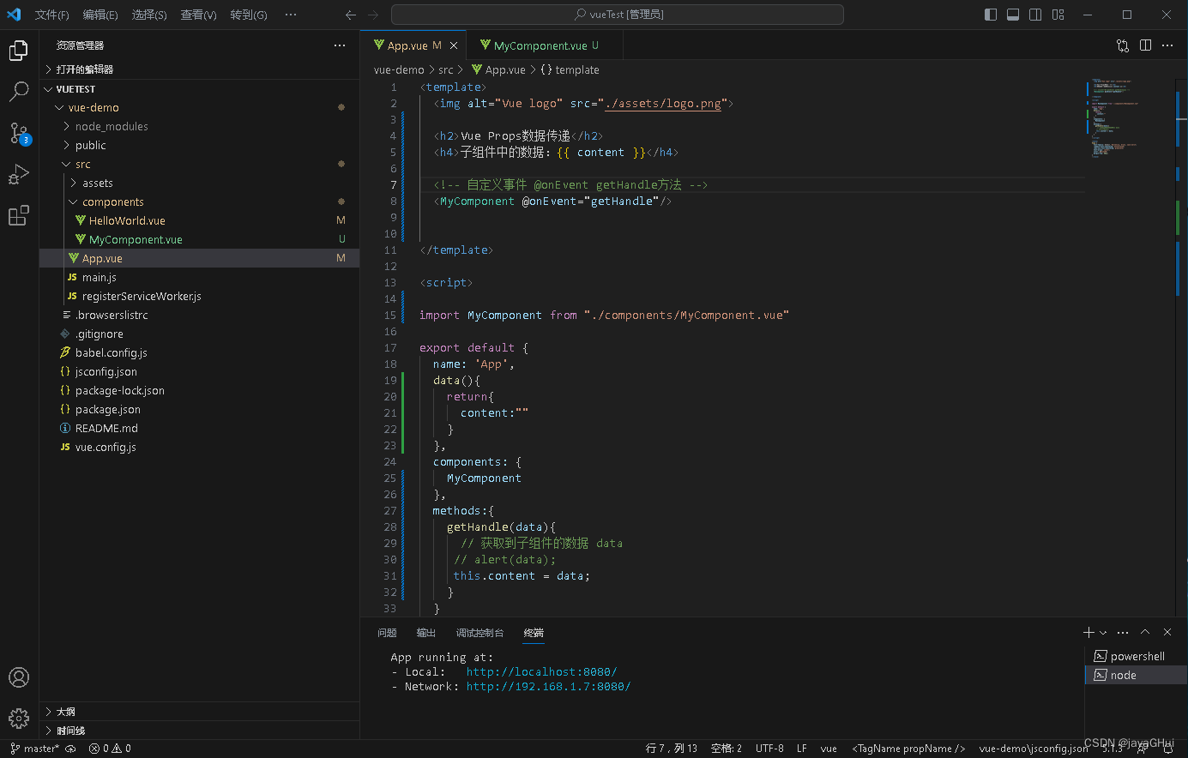
Task: Open the Extensions view
Action: [x=19, y=215]
